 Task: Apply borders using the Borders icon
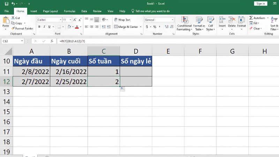coord(59,27)
